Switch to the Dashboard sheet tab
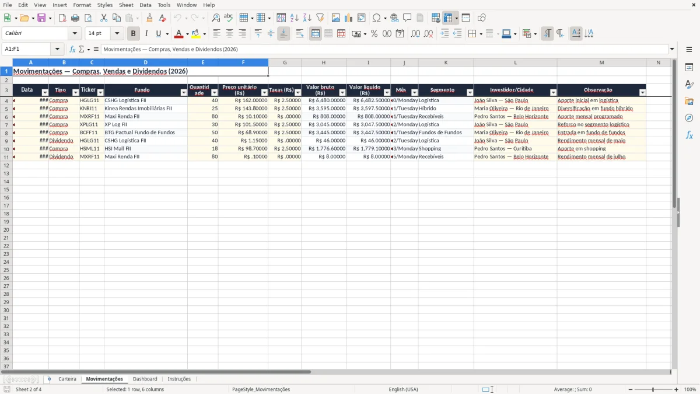The image size is (700, 394). 145,379
